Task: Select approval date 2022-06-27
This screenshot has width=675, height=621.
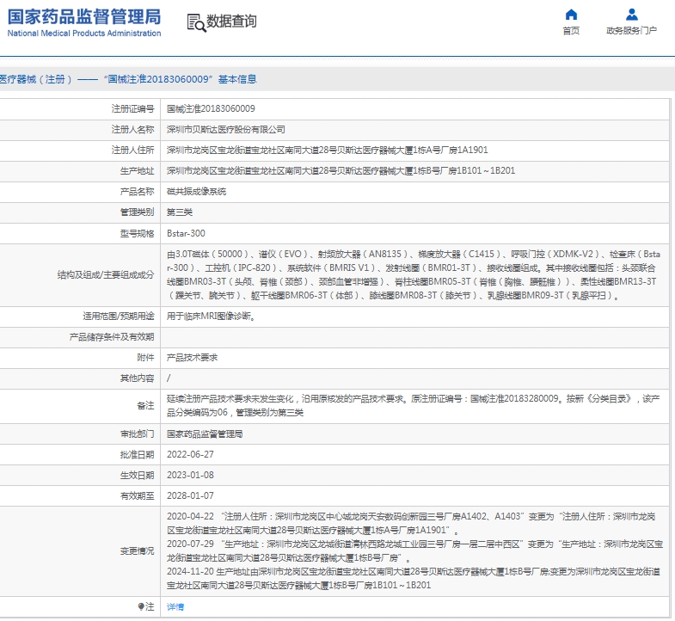Action: click(190, 455)
